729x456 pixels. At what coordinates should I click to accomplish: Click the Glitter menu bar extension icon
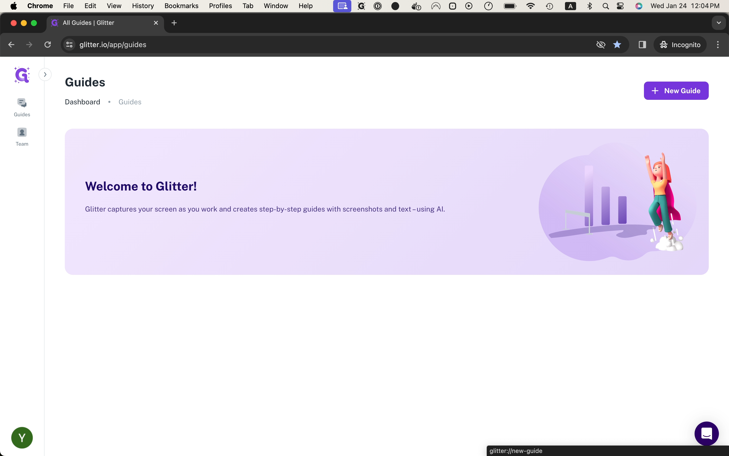361,6
